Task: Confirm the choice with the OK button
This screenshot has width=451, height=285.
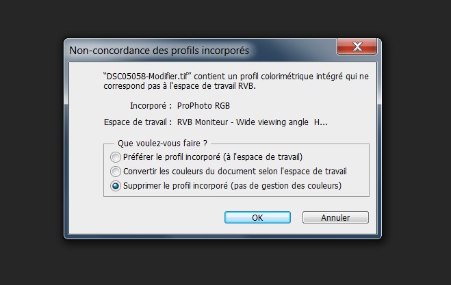Action: point(257,217)
